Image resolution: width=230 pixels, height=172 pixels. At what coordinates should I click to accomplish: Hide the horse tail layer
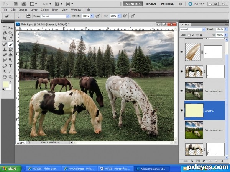pyautogui.click(x=182, y=52)
